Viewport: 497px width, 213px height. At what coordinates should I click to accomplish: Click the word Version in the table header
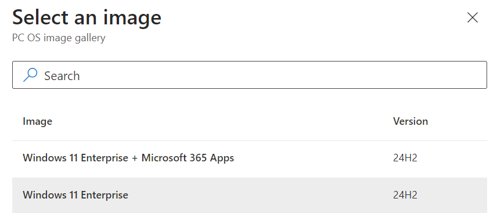(x=410, y=121)
